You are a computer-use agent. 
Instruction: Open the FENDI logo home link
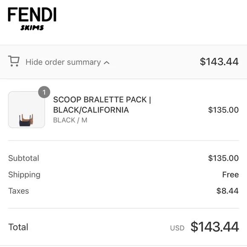pos(32,14)
